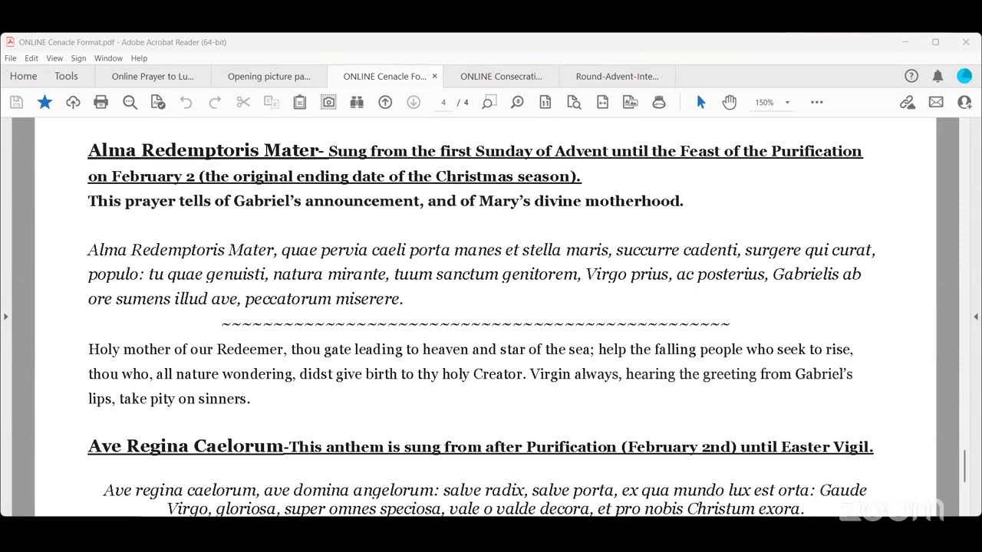Screen dimensions: 982x552
Task: Open the Help menu
Action: pos(139,58)
